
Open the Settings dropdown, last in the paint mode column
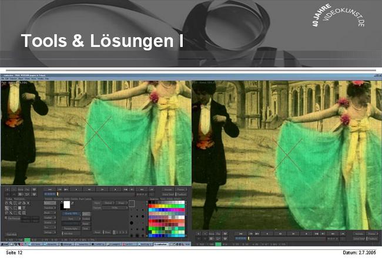coord(50,232)
